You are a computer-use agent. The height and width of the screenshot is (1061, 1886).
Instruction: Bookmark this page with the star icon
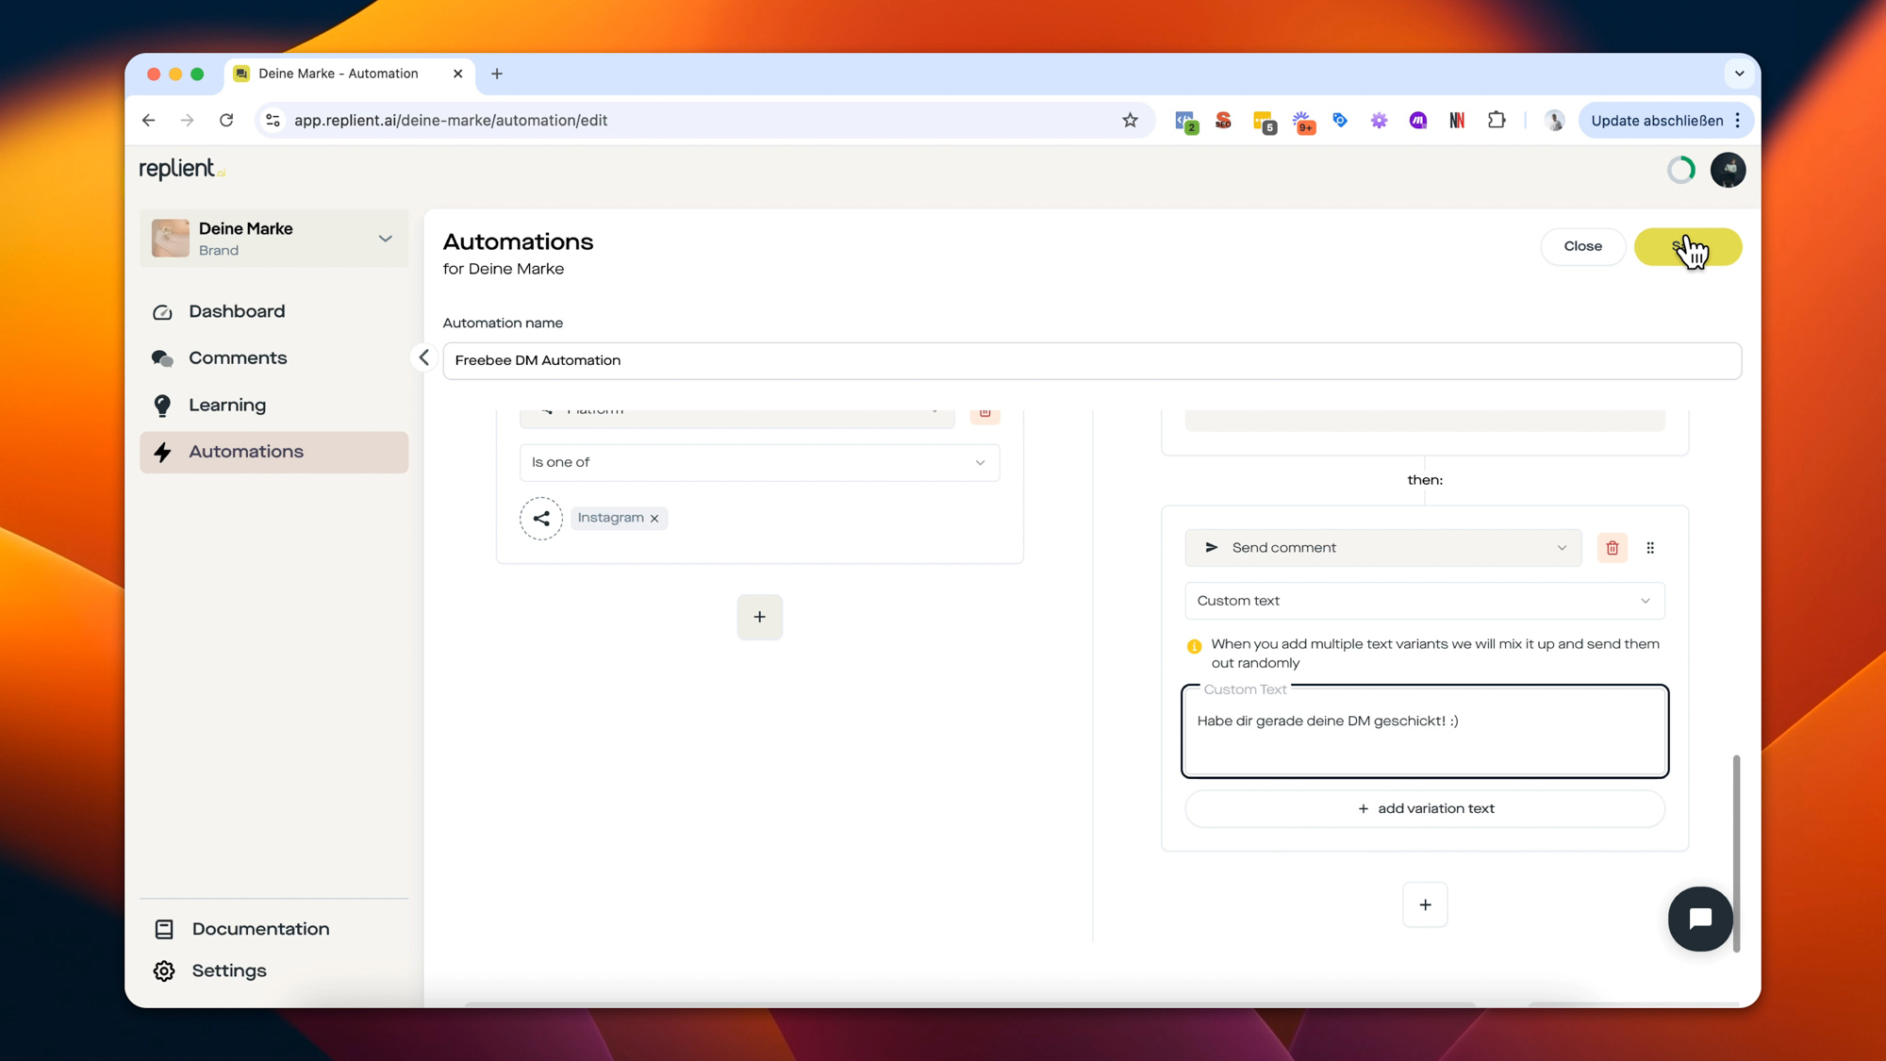[x=1130, y=120]
